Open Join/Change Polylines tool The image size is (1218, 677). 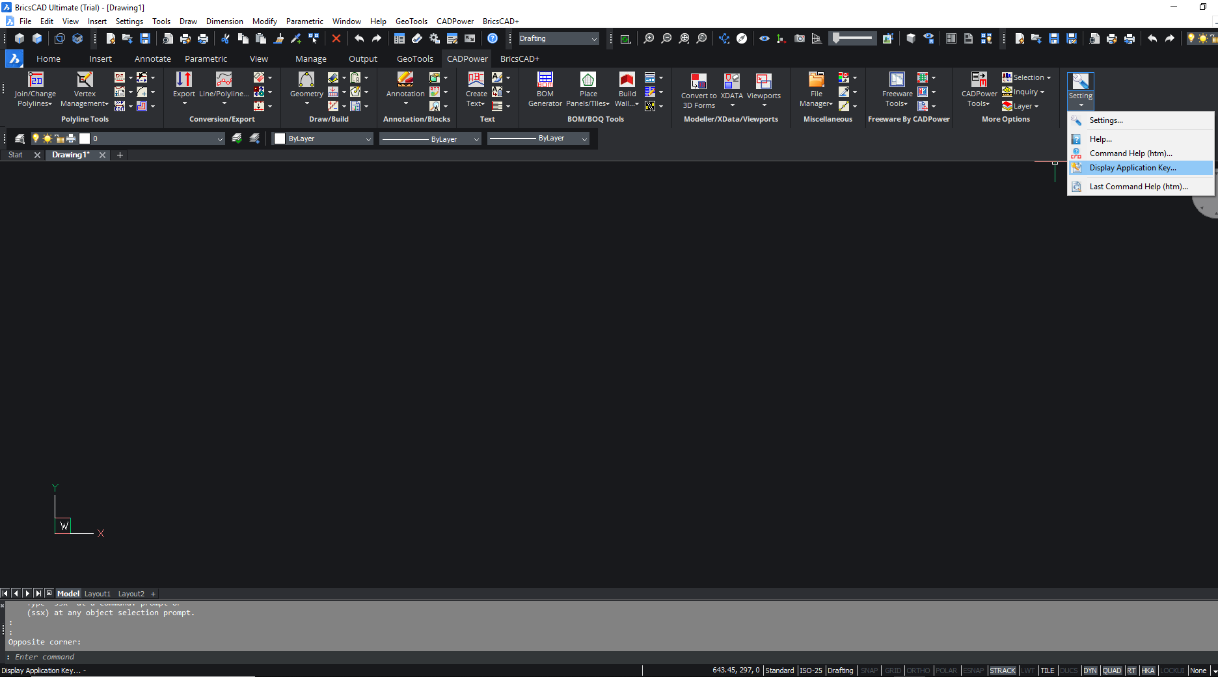point(35,89)
